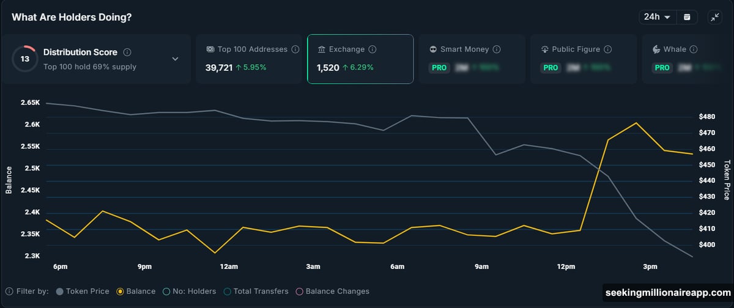Image resolution: width=734 pixels, height=308 pixels.
Task: Click the PRO badge under Smart Money
Action: [x=439, y=68]
